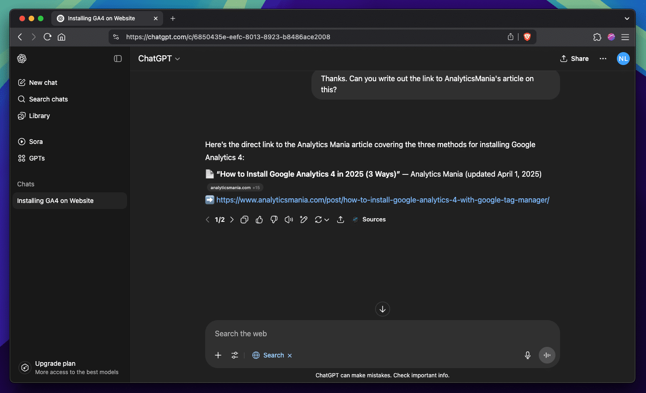Open the tab list chevron dropdown
Screen dimensions: 646x393
627,18
